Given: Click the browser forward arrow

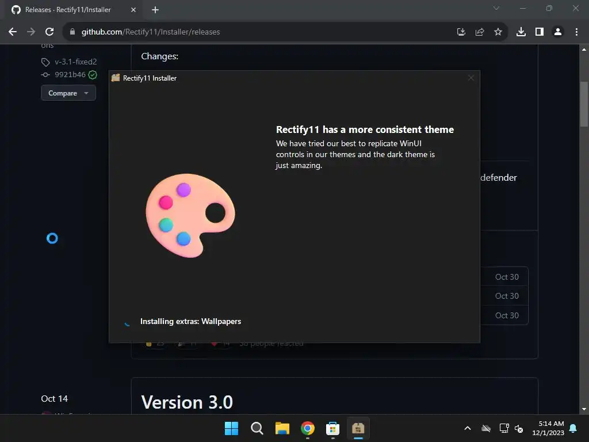Looking at the screenshot, I should pyautogui.click(x=31, y=32).
